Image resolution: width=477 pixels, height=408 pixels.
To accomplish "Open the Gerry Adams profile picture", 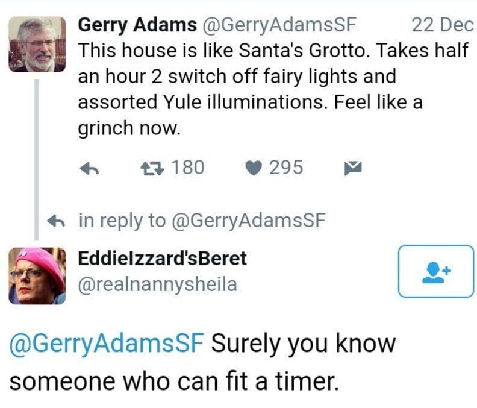I will pyautogui.click(x=41, y=45).
